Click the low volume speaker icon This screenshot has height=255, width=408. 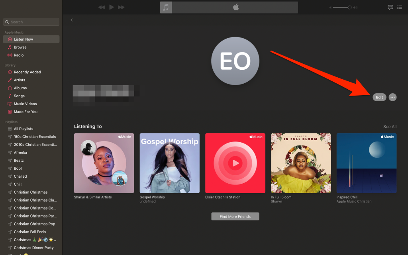[330, 8]
